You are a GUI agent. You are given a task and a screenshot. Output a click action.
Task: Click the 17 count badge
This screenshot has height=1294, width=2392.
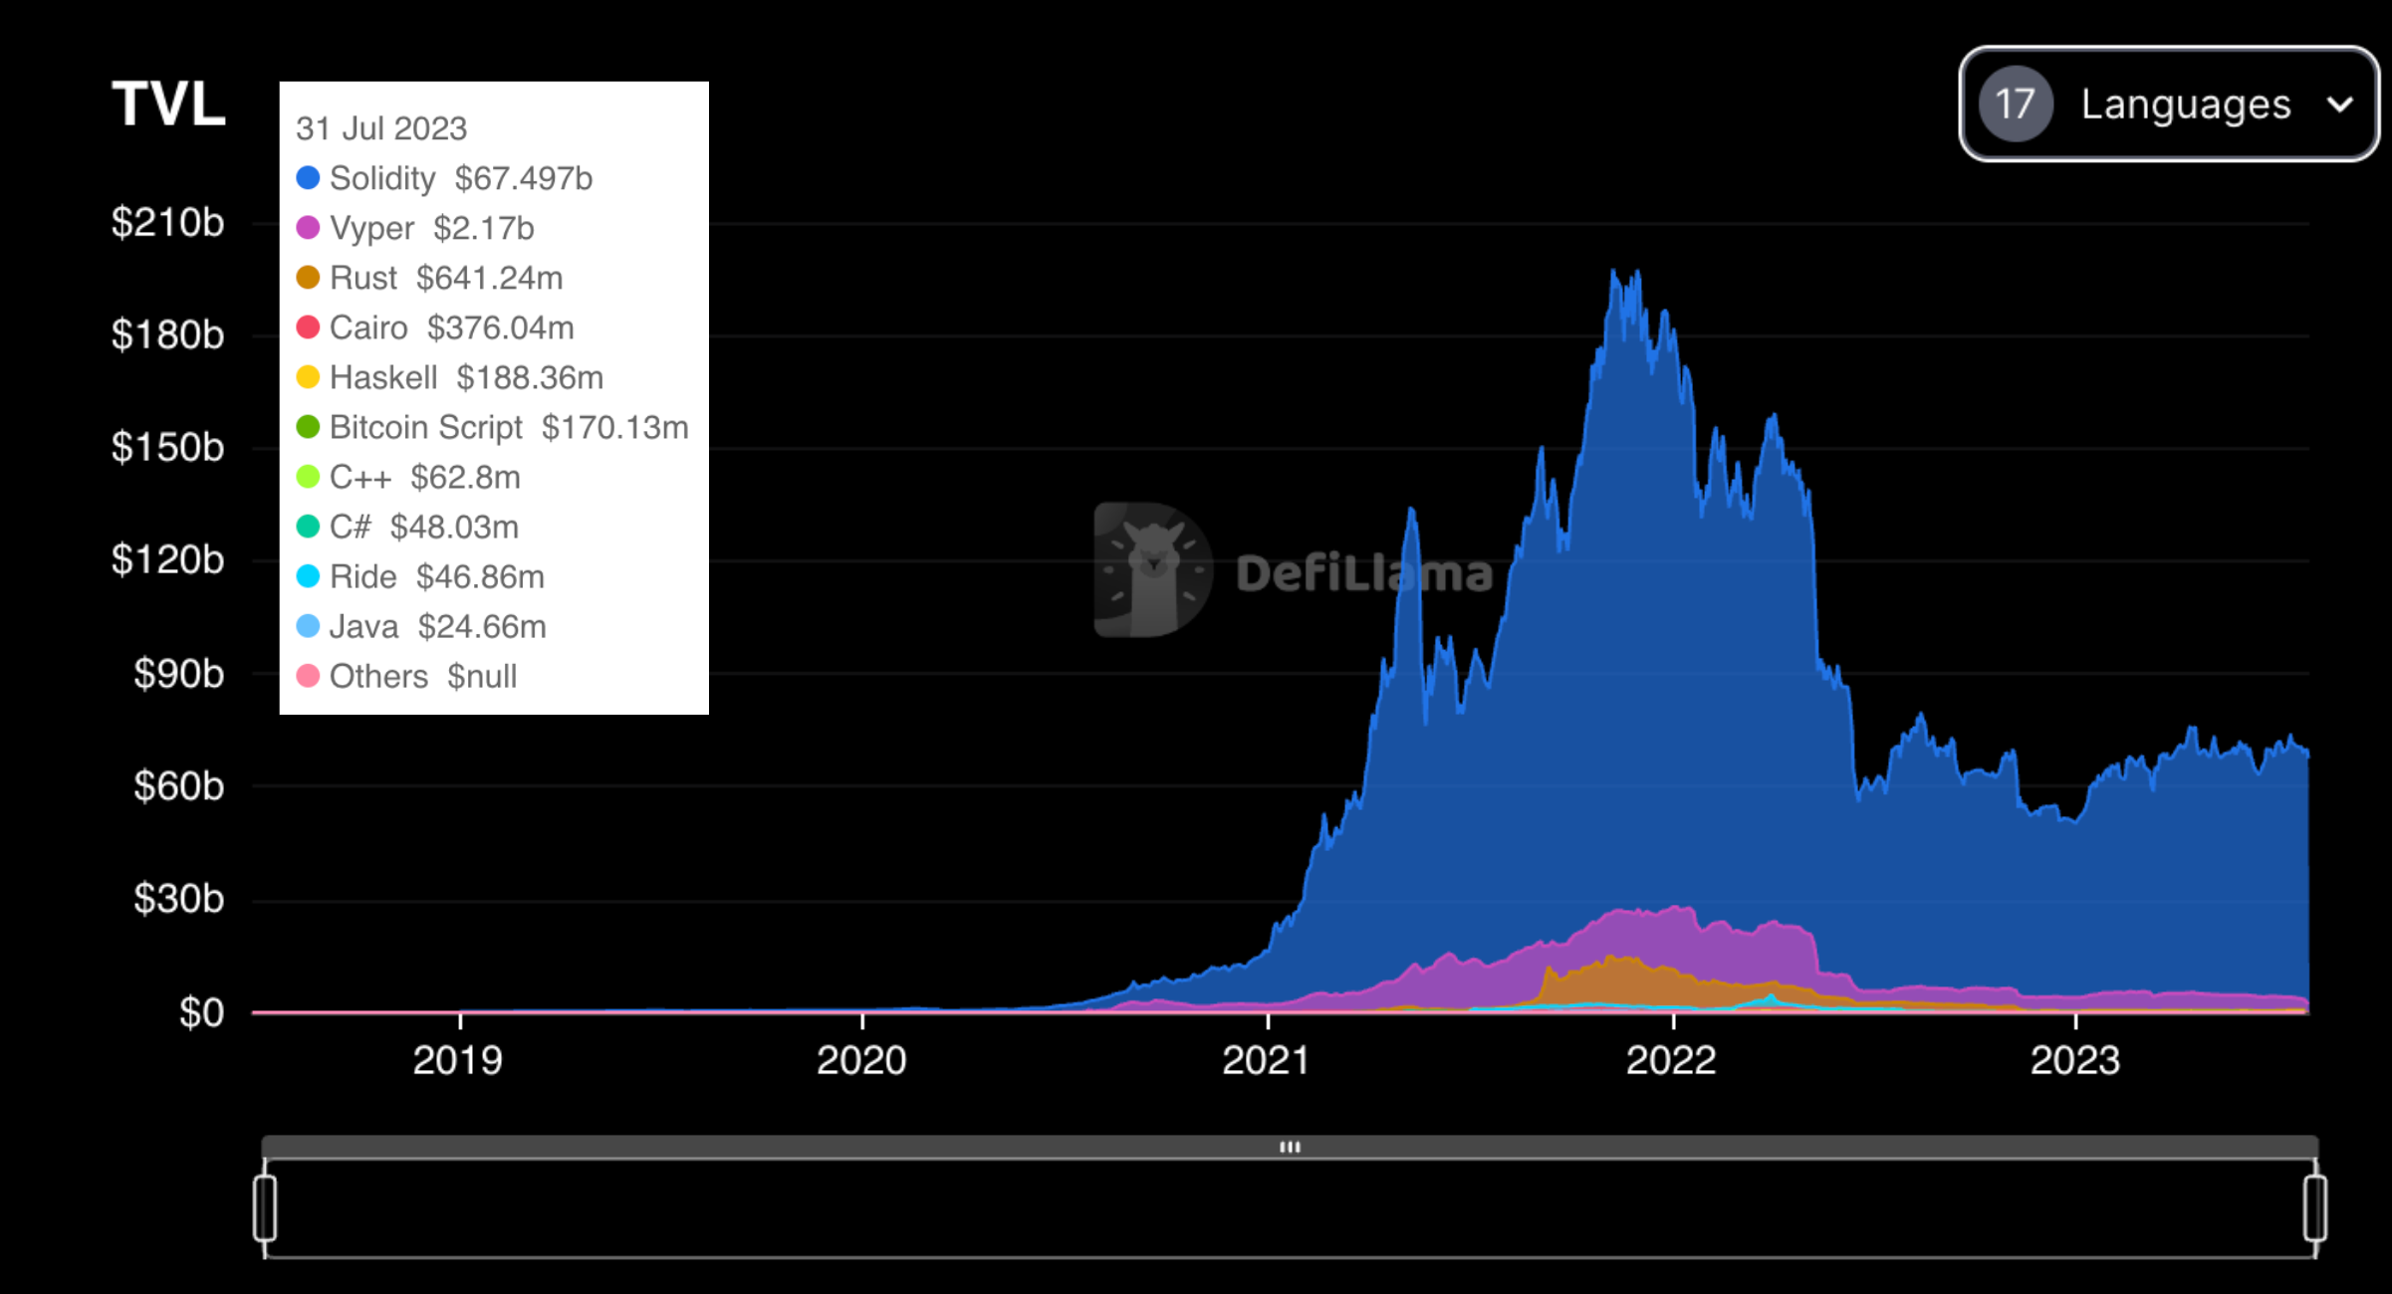pos(2015,104)
